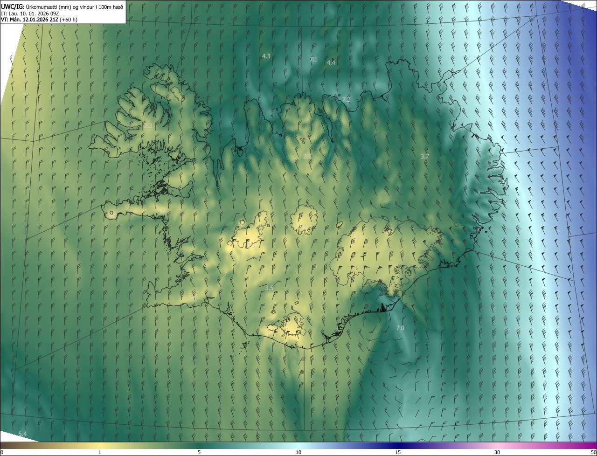This screenshot has height=456, width=597.
Task: Click the colorbar tick label 10
Action: click(x=298, y=453)
